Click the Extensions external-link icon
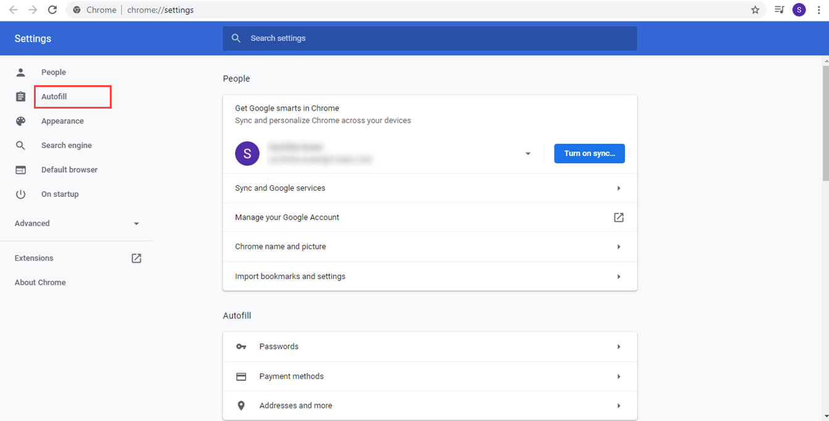Image resolution: width=829 pixels, height=421 pixels. click(136, 258)
